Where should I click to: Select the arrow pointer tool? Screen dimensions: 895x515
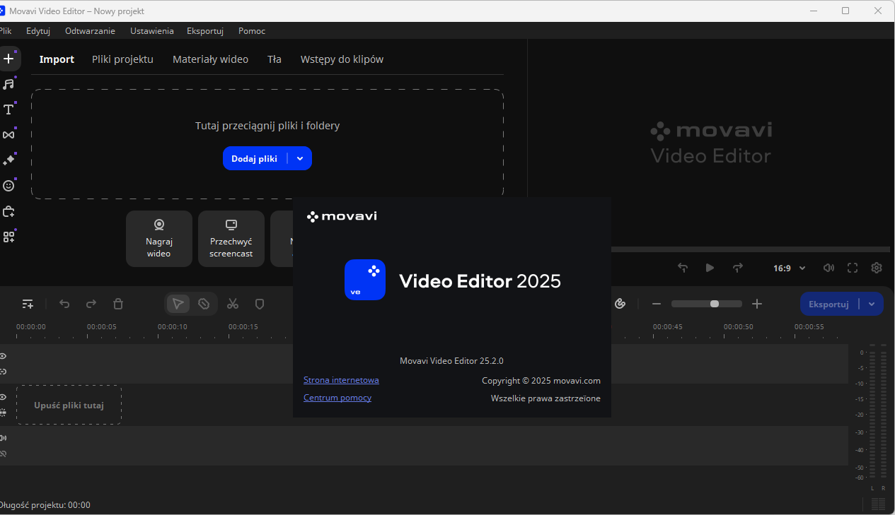[178, 304]
